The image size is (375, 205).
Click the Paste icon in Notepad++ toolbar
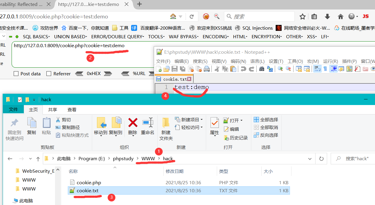pyautogui.click(x=233, y=69)
